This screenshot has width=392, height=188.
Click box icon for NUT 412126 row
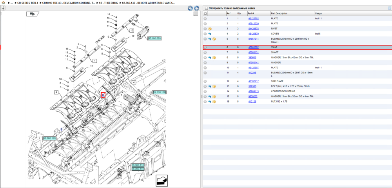pos(214,101)
